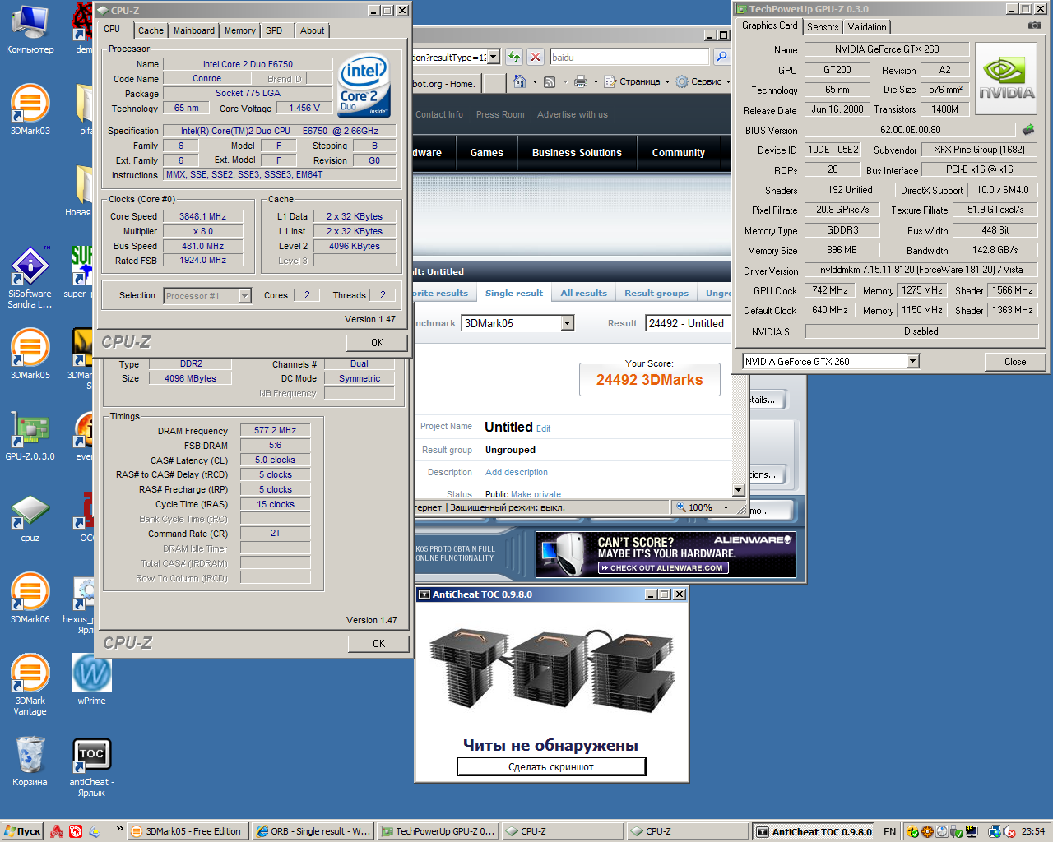
Task: Click OK in the front CPU-Z window
Action: (x=377, y=343)
